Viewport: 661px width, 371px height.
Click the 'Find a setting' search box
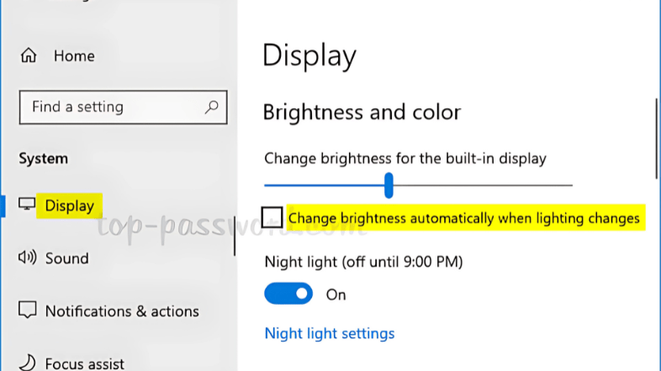pos(109,107)
